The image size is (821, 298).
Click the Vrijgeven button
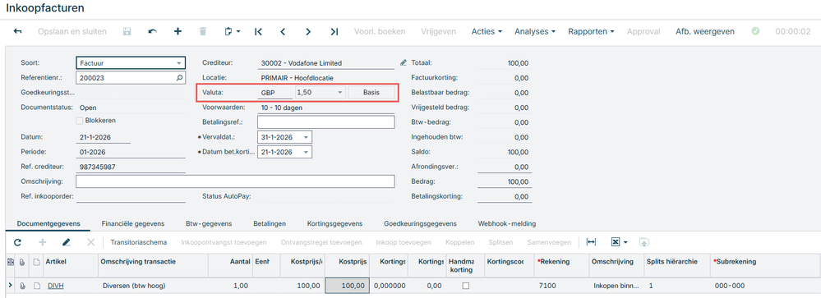(x=438, y=31)
